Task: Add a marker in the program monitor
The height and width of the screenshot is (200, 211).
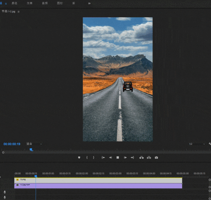Action: click(x=79, y=158)
